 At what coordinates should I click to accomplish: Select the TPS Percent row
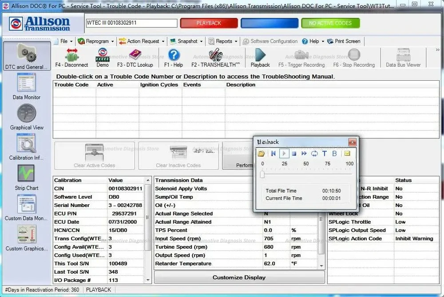(x=236, y=231)
